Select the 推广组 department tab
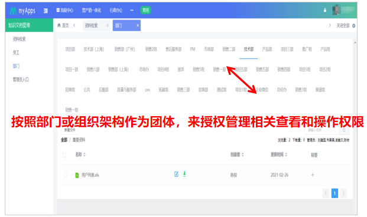The image size is (367, 217). [307, 49]
